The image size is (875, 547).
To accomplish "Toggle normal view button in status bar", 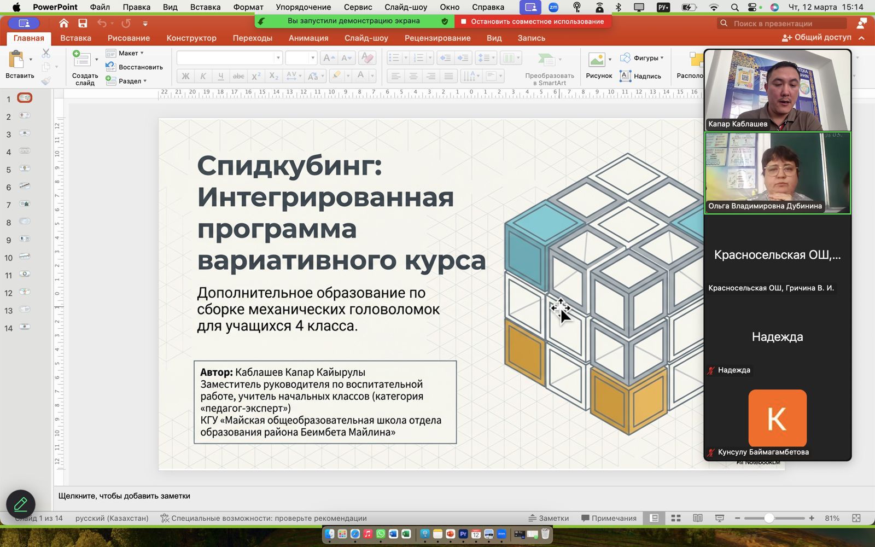I will (654, 518).
